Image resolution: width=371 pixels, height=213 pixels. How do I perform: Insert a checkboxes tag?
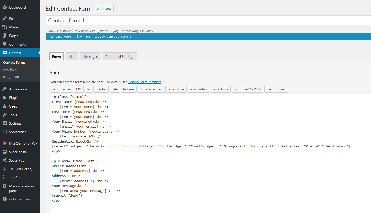pos(177,89)
